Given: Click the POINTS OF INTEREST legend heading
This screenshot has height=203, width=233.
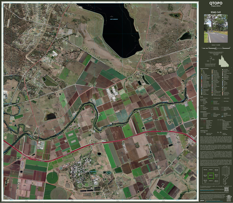Looking at the screenshot, I should tap(204, 69).
